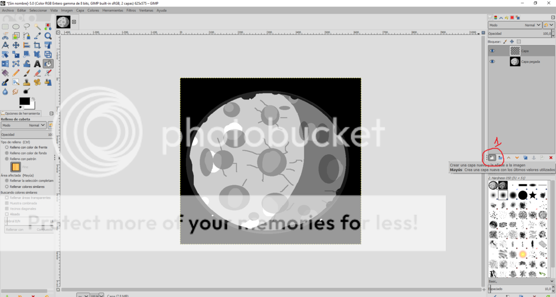This screenshot has height=297, width=556.
Task: Select the Flip tool
Action: click(x=5, y=64)
